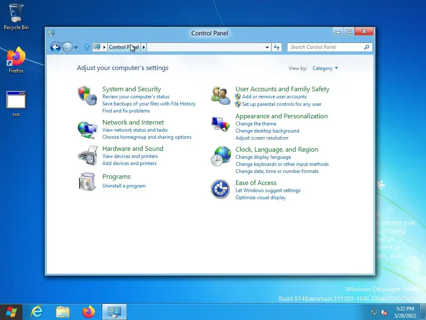The image size is (426, 320).
Task: Click Choose homegroup and sharing options
Action: coord(147,137)
